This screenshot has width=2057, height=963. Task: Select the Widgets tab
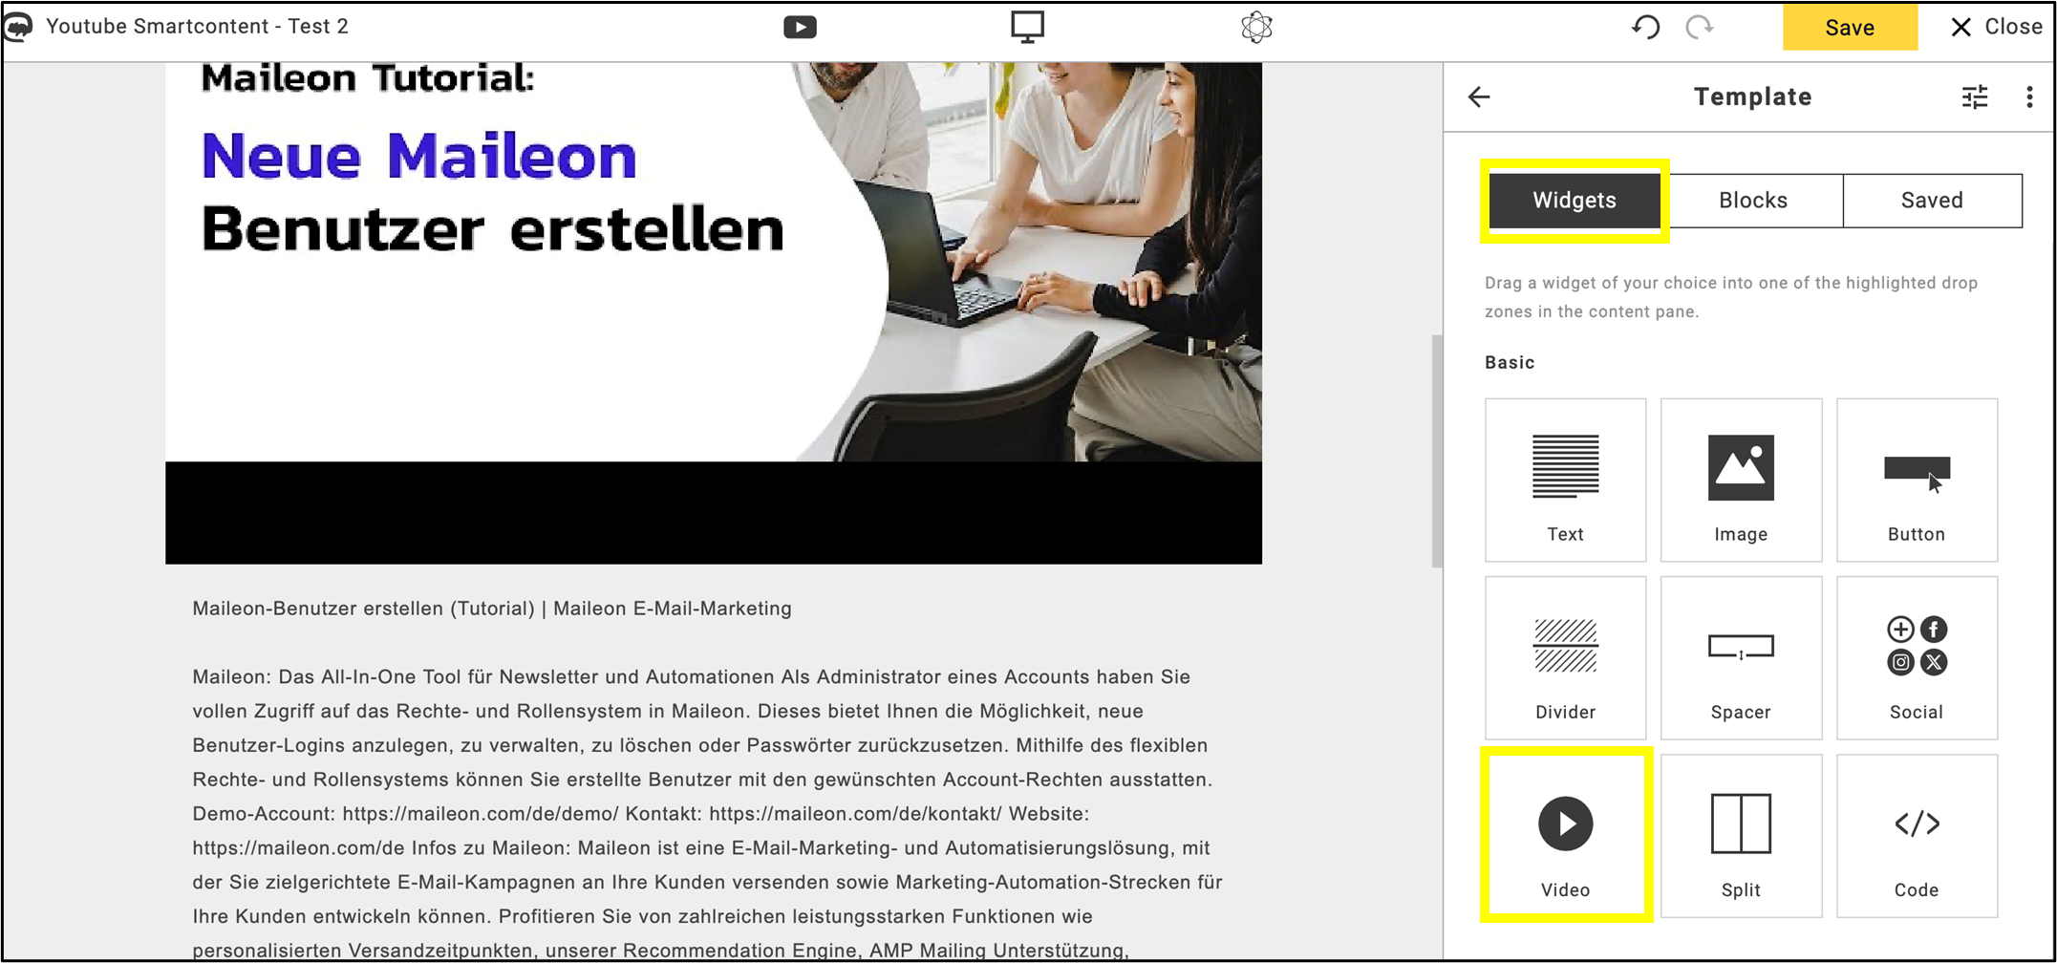tap(1575, 201)
